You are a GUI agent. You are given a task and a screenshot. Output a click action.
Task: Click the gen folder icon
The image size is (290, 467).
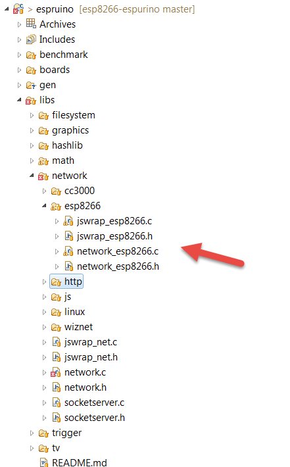[x=31, y=86]
